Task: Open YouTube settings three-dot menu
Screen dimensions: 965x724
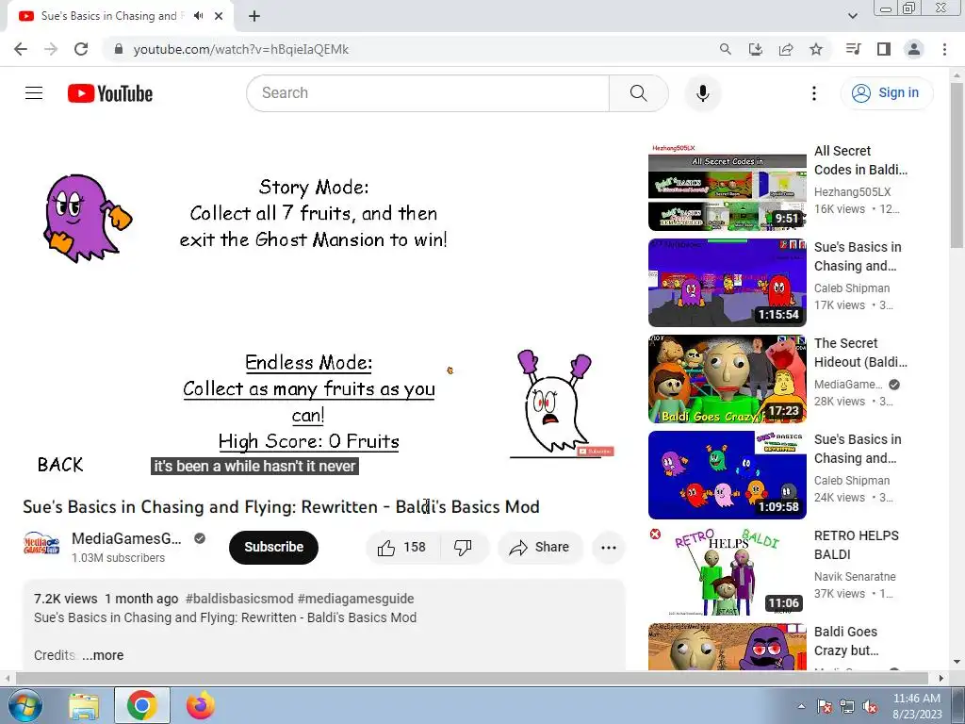Action: pos(813,93)
